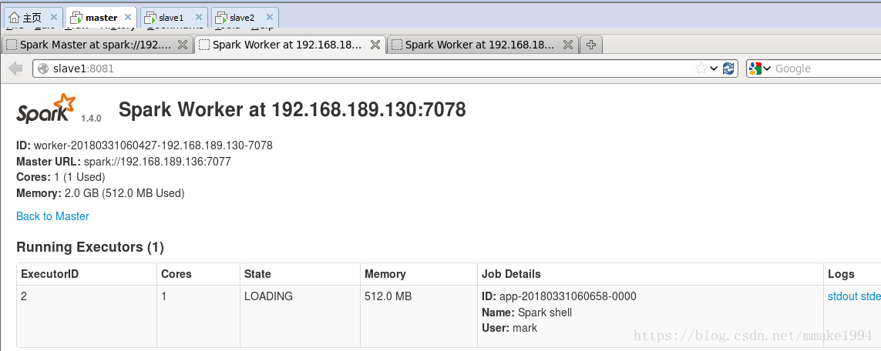881x351 pixels.
Task: Click the 1.4.0 version label
Action: [91, 119]
